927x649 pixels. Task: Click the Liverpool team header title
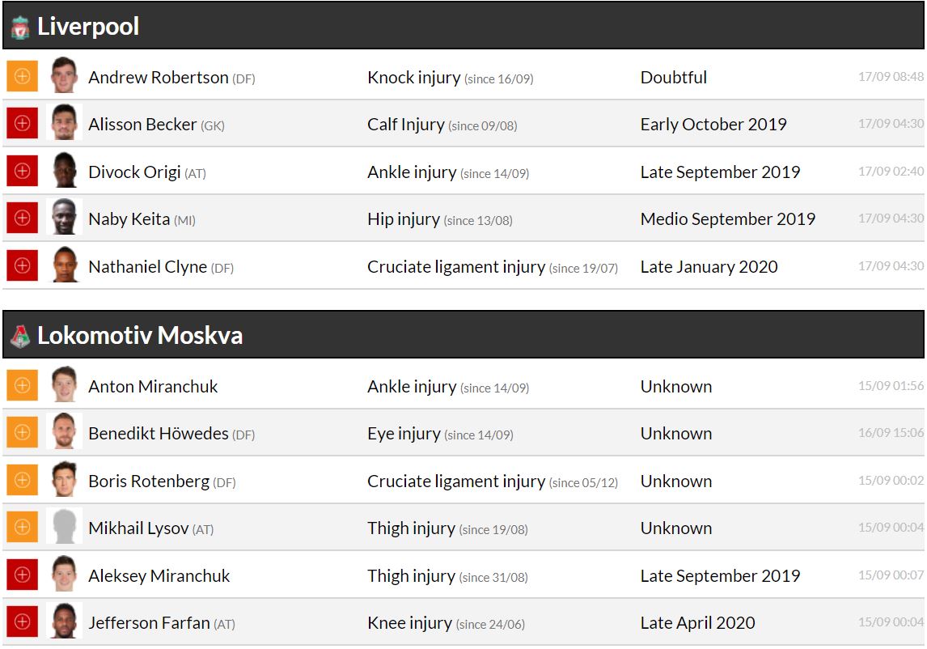coord(88,27)
